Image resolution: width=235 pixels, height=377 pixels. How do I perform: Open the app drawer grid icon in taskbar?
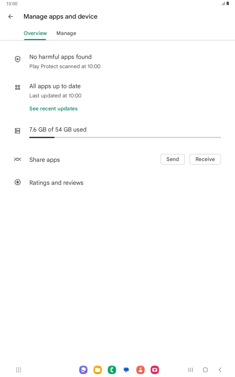pyautogui.click(x=18, y=370)
